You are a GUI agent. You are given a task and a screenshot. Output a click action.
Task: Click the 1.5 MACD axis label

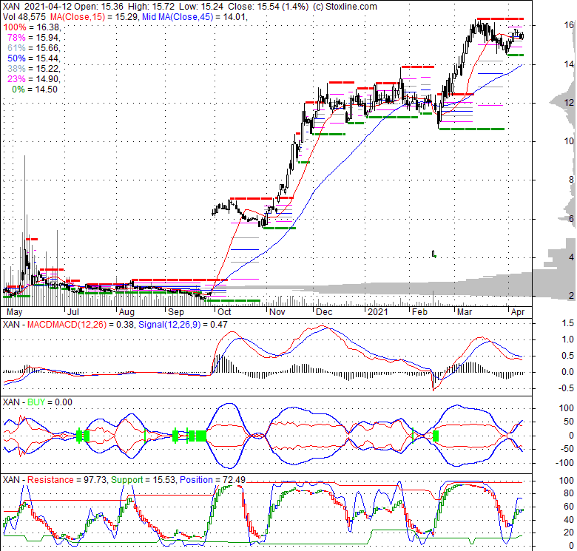(x=568, y=323)
